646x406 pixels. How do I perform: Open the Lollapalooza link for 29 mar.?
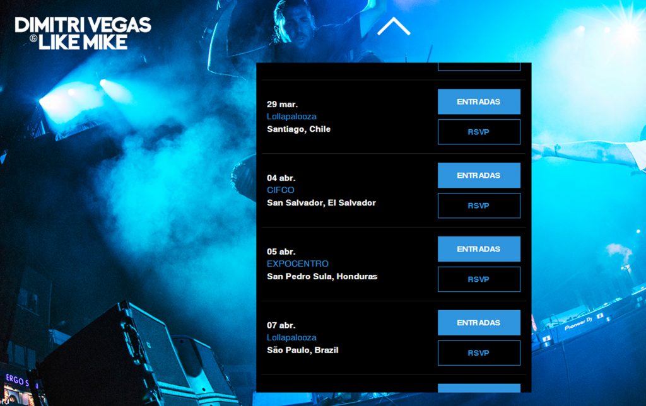click(291, 117)
